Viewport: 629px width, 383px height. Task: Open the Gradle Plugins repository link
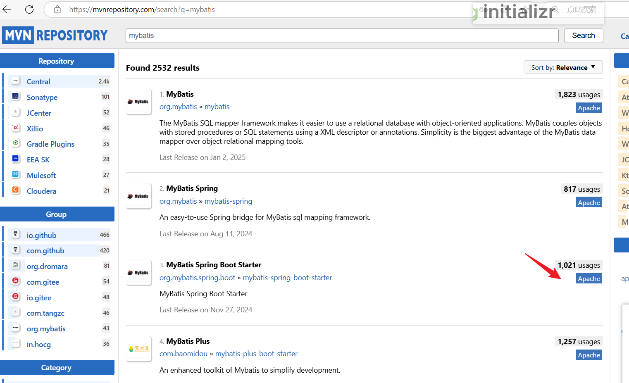pyautogui.click(x=50, y=144)
